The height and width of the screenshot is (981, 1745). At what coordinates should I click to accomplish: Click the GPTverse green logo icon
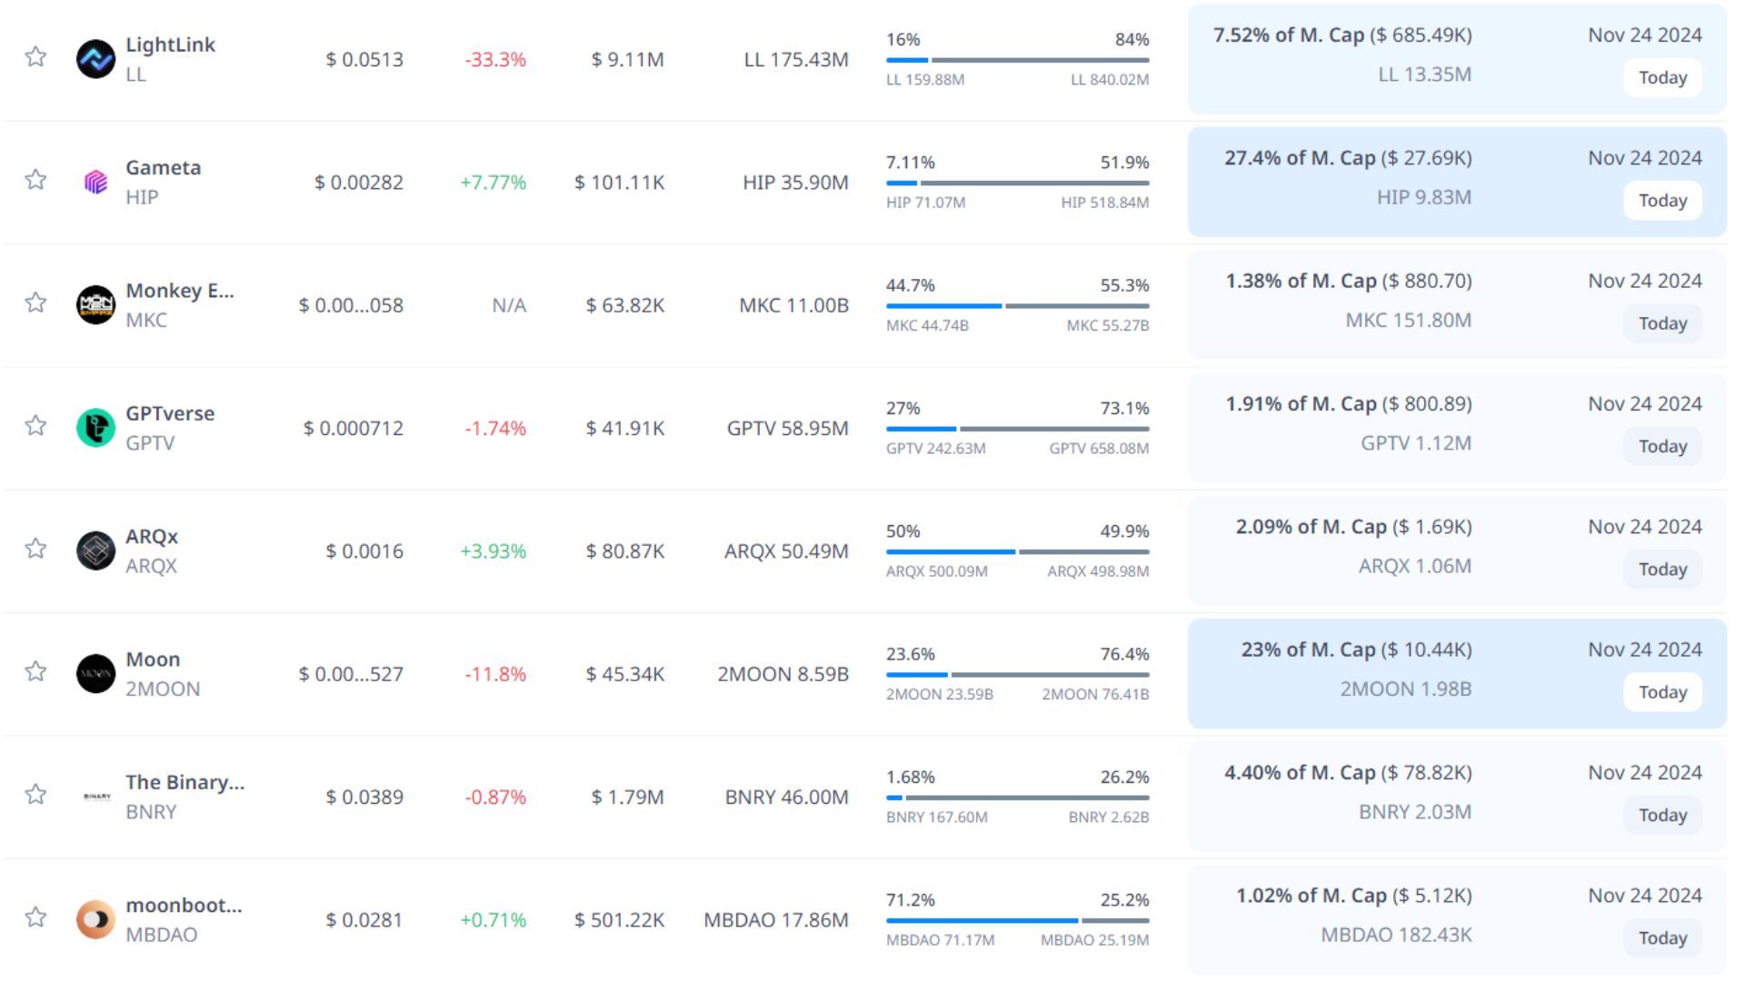(95, 428)
